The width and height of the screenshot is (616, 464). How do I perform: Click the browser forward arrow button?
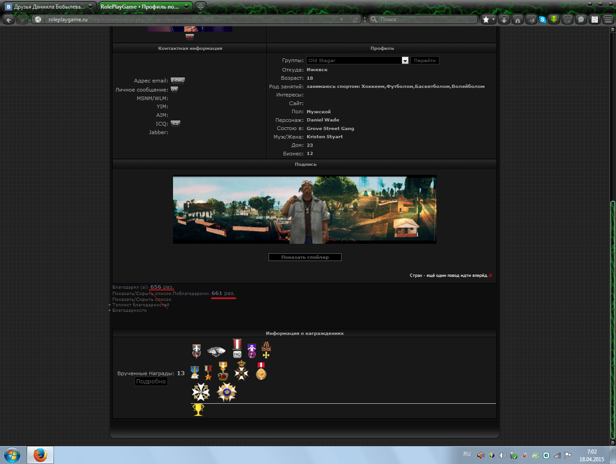[21, 19]
